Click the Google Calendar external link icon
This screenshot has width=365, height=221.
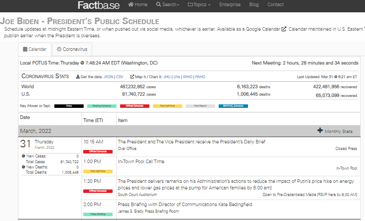click(284, 29)
